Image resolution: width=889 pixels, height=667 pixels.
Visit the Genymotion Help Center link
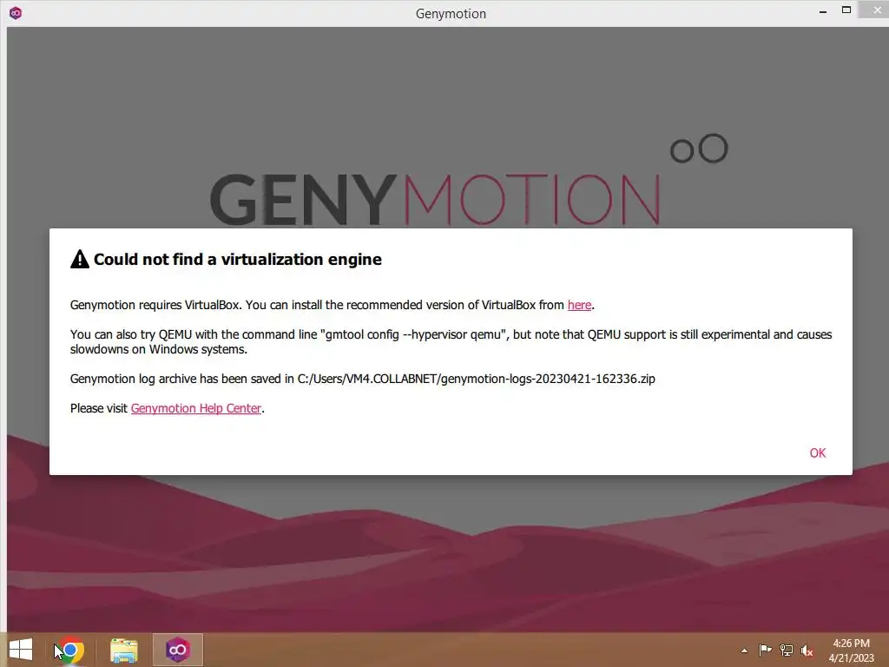pyautogui.click(x=195, y=408)
